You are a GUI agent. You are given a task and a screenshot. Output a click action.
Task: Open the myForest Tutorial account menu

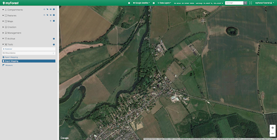265,3
